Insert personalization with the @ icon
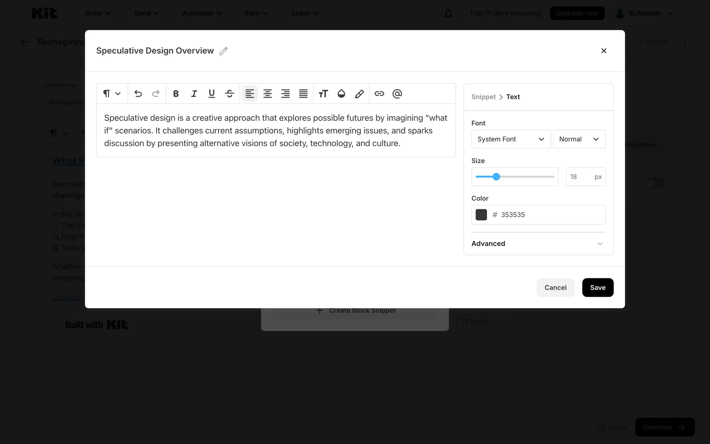710x444 pixels. coord(397,94)
